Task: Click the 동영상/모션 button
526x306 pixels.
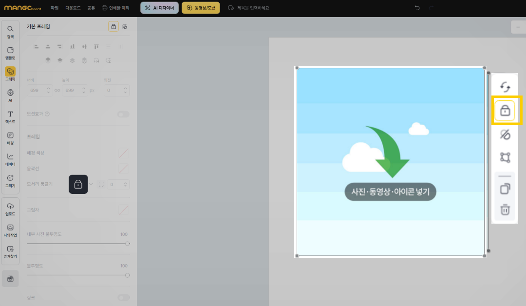Action: tap(201, 8)
